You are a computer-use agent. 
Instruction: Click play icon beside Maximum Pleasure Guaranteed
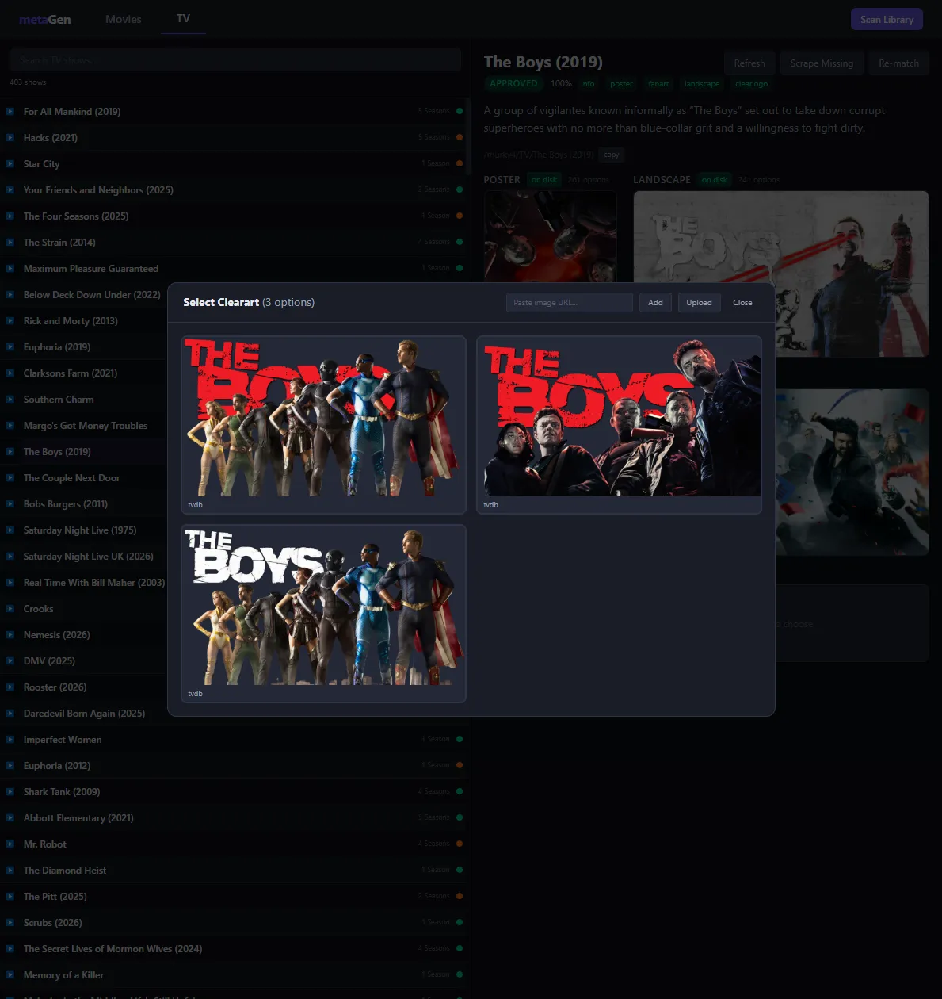click(10, 269)
